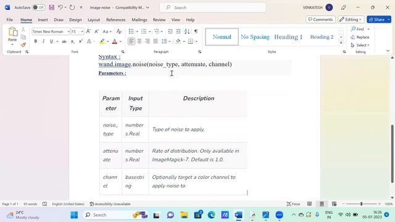The height and width of the screenshot is (222, 395).
Task: Open Font dialog launcher
Action: [123, 52]
